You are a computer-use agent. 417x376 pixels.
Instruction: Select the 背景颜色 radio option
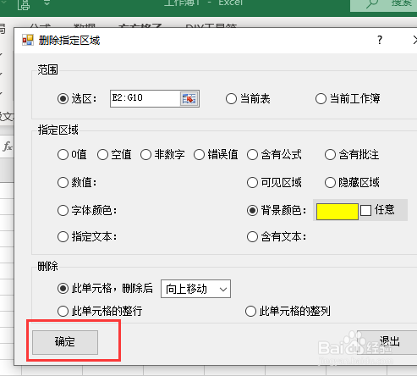point(252,210)
